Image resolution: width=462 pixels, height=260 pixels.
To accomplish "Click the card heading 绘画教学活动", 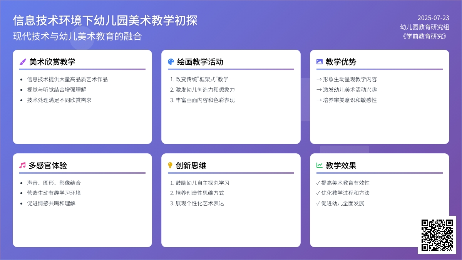I will [x=200, y=62].
